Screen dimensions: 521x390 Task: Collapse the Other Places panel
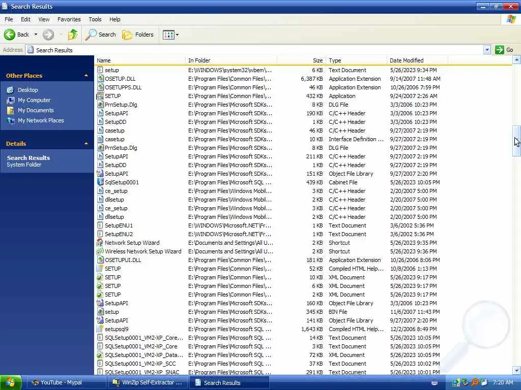[x=86, y=76]
